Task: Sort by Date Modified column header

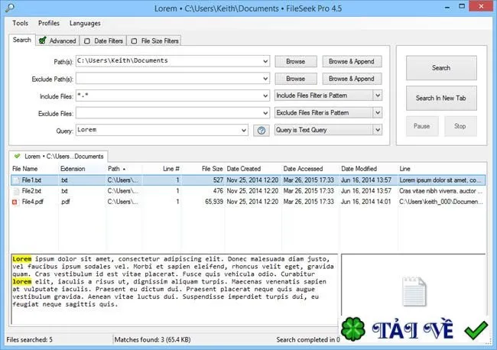Action: coord(368,169)
